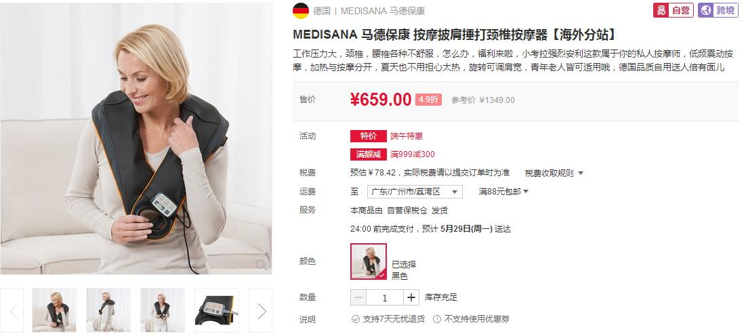Show previous thumbnails with left arrow

point(12,310)
